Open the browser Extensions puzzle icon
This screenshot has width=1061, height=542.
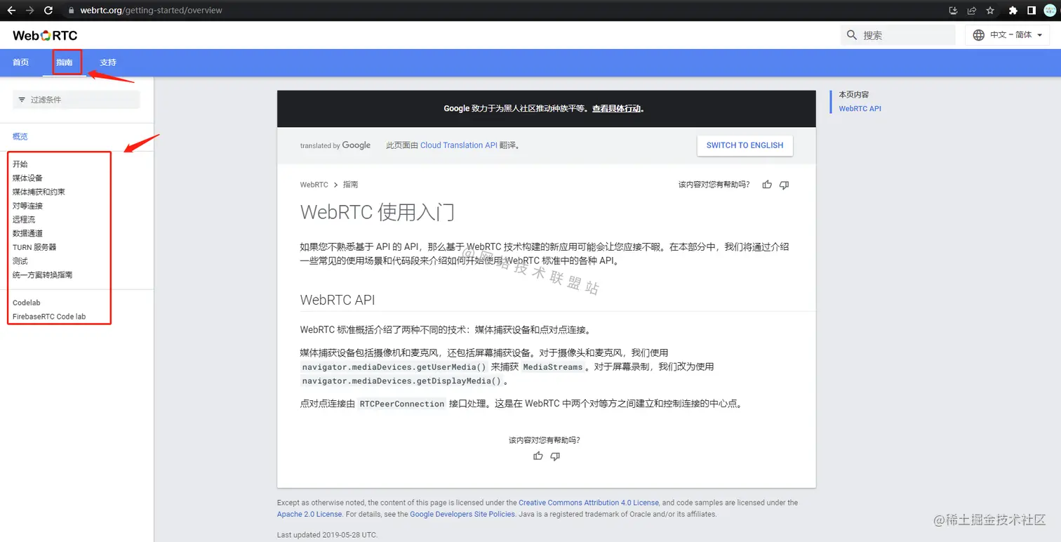click(x=1013, y=11)
